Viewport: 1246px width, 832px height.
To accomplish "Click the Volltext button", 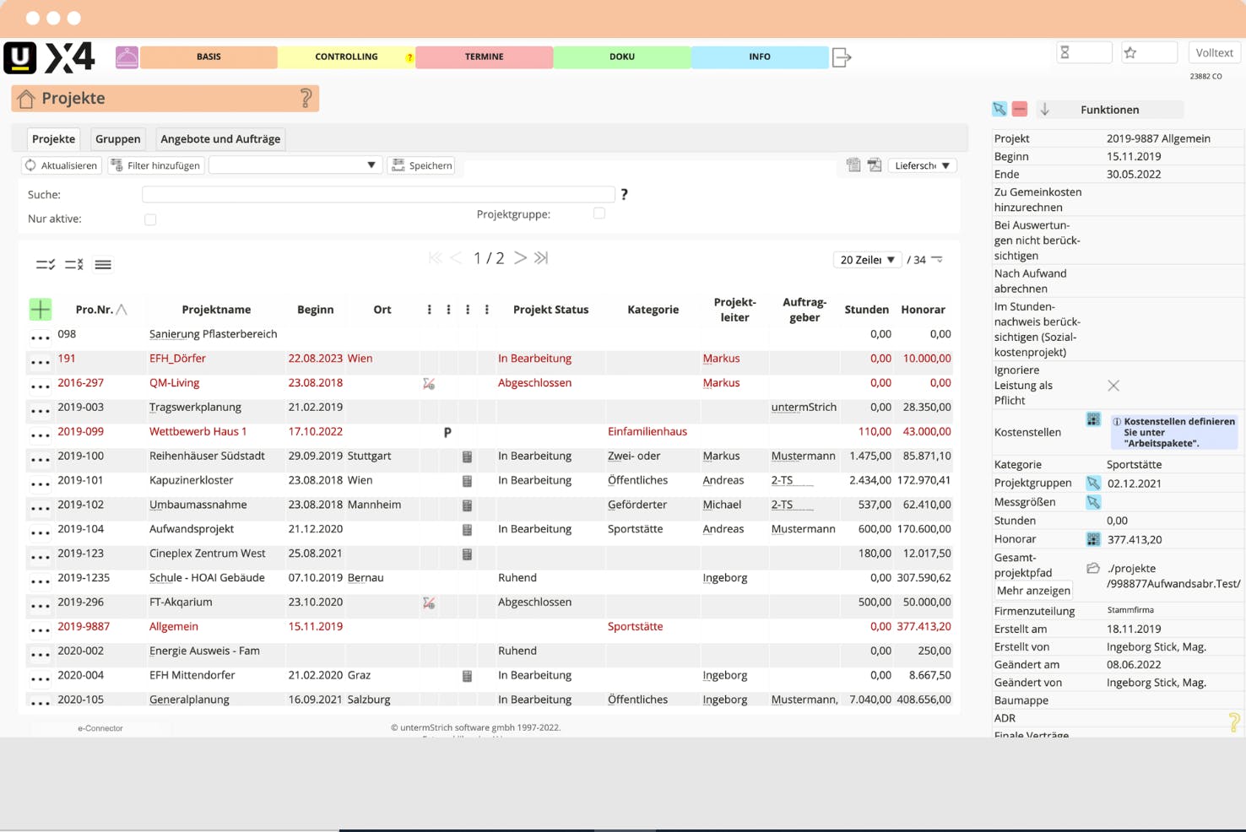I will pos(1214,53).
